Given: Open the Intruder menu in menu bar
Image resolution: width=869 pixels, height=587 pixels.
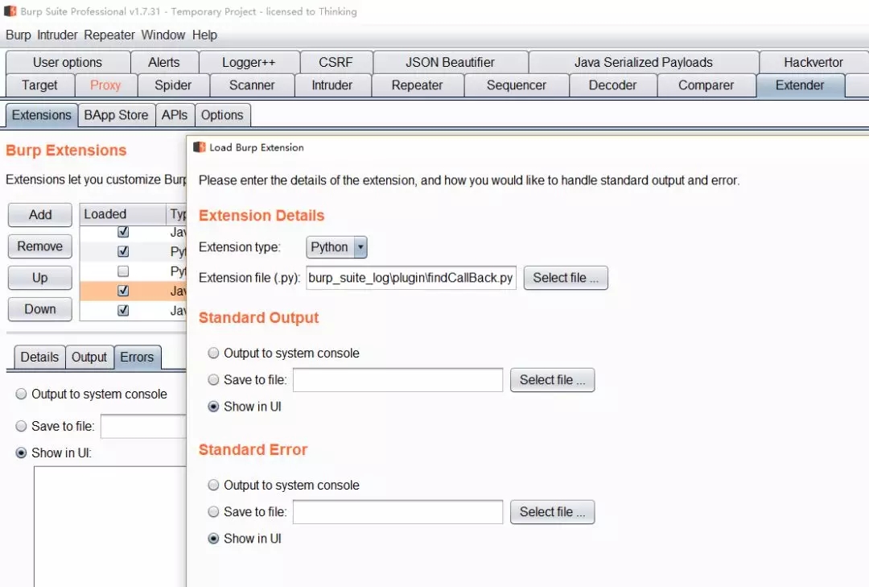Looking at the screenshot, I should click(x=58, y=35).
